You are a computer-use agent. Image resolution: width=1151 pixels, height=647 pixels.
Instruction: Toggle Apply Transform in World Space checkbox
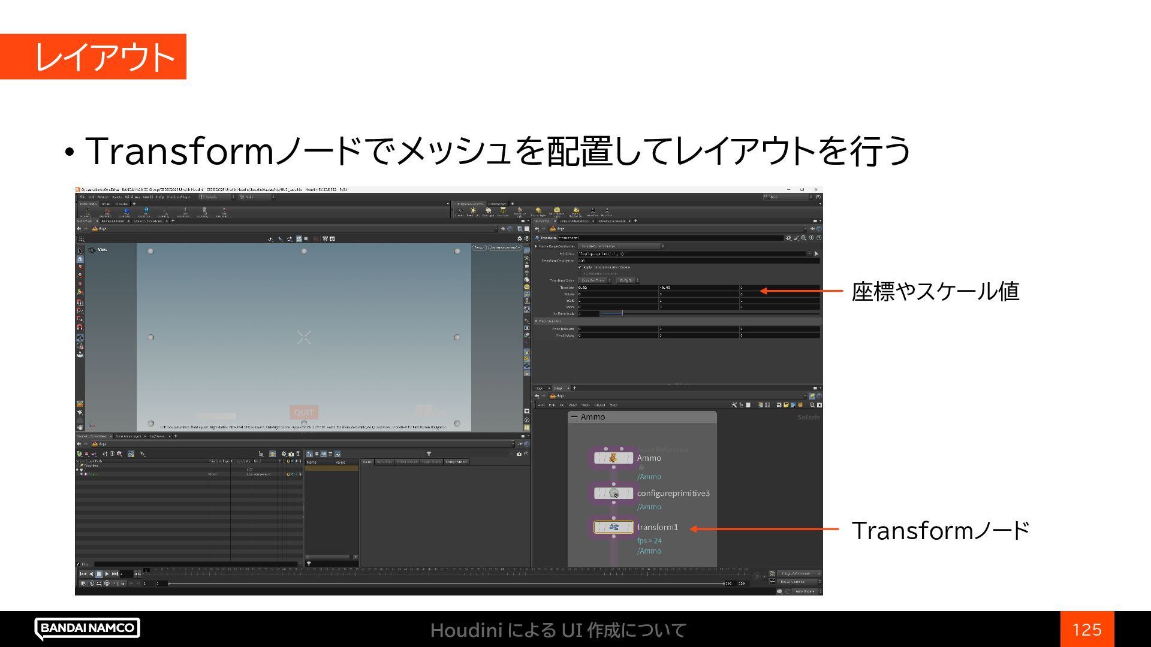580,267
